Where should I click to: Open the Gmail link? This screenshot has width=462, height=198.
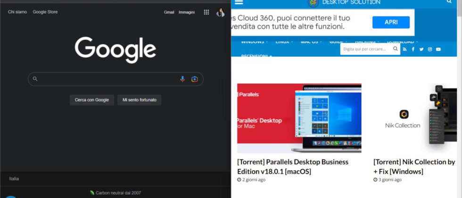click(169, 12)
